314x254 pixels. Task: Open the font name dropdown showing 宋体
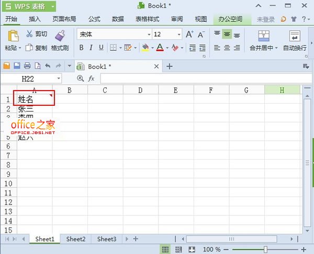tap(149, 35)
